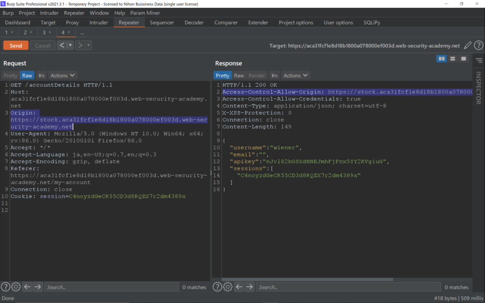485x303 pixels.
Task: Switch to the Dashboard tab
Action: pos(18,23)
